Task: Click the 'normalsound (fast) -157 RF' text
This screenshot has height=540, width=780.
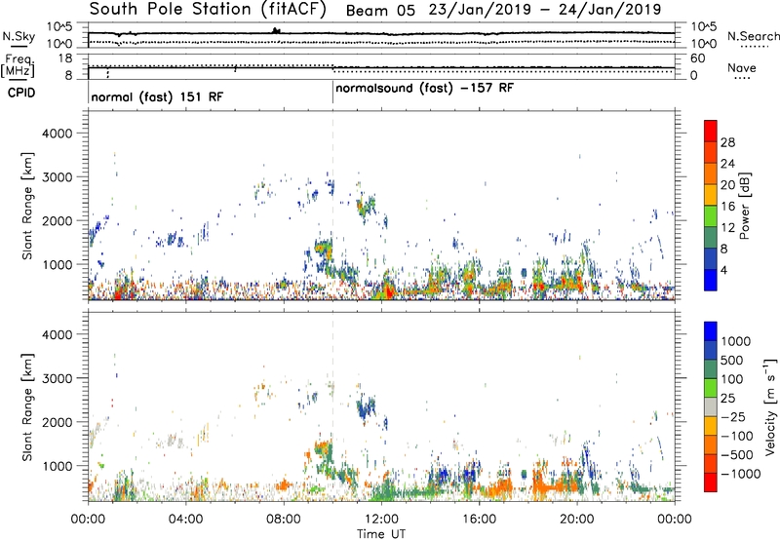Action: (x=424, y=89)
